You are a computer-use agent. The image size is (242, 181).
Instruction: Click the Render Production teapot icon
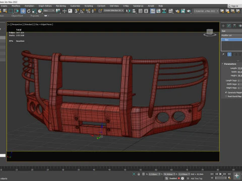coord(189,11)
